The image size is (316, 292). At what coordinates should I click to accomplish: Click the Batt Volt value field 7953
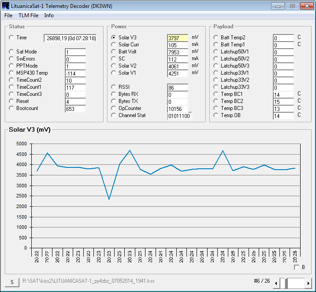(x=178, y=52)
